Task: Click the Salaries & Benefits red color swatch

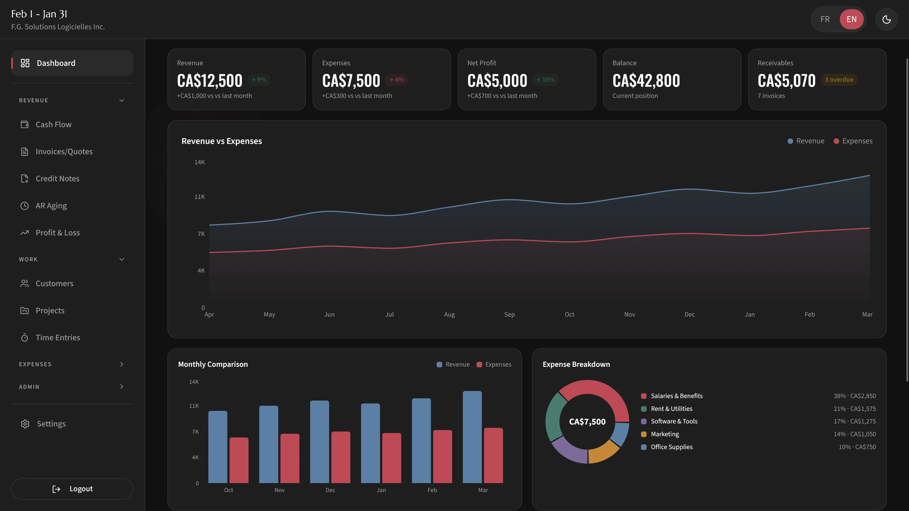Action: point(644,396)
